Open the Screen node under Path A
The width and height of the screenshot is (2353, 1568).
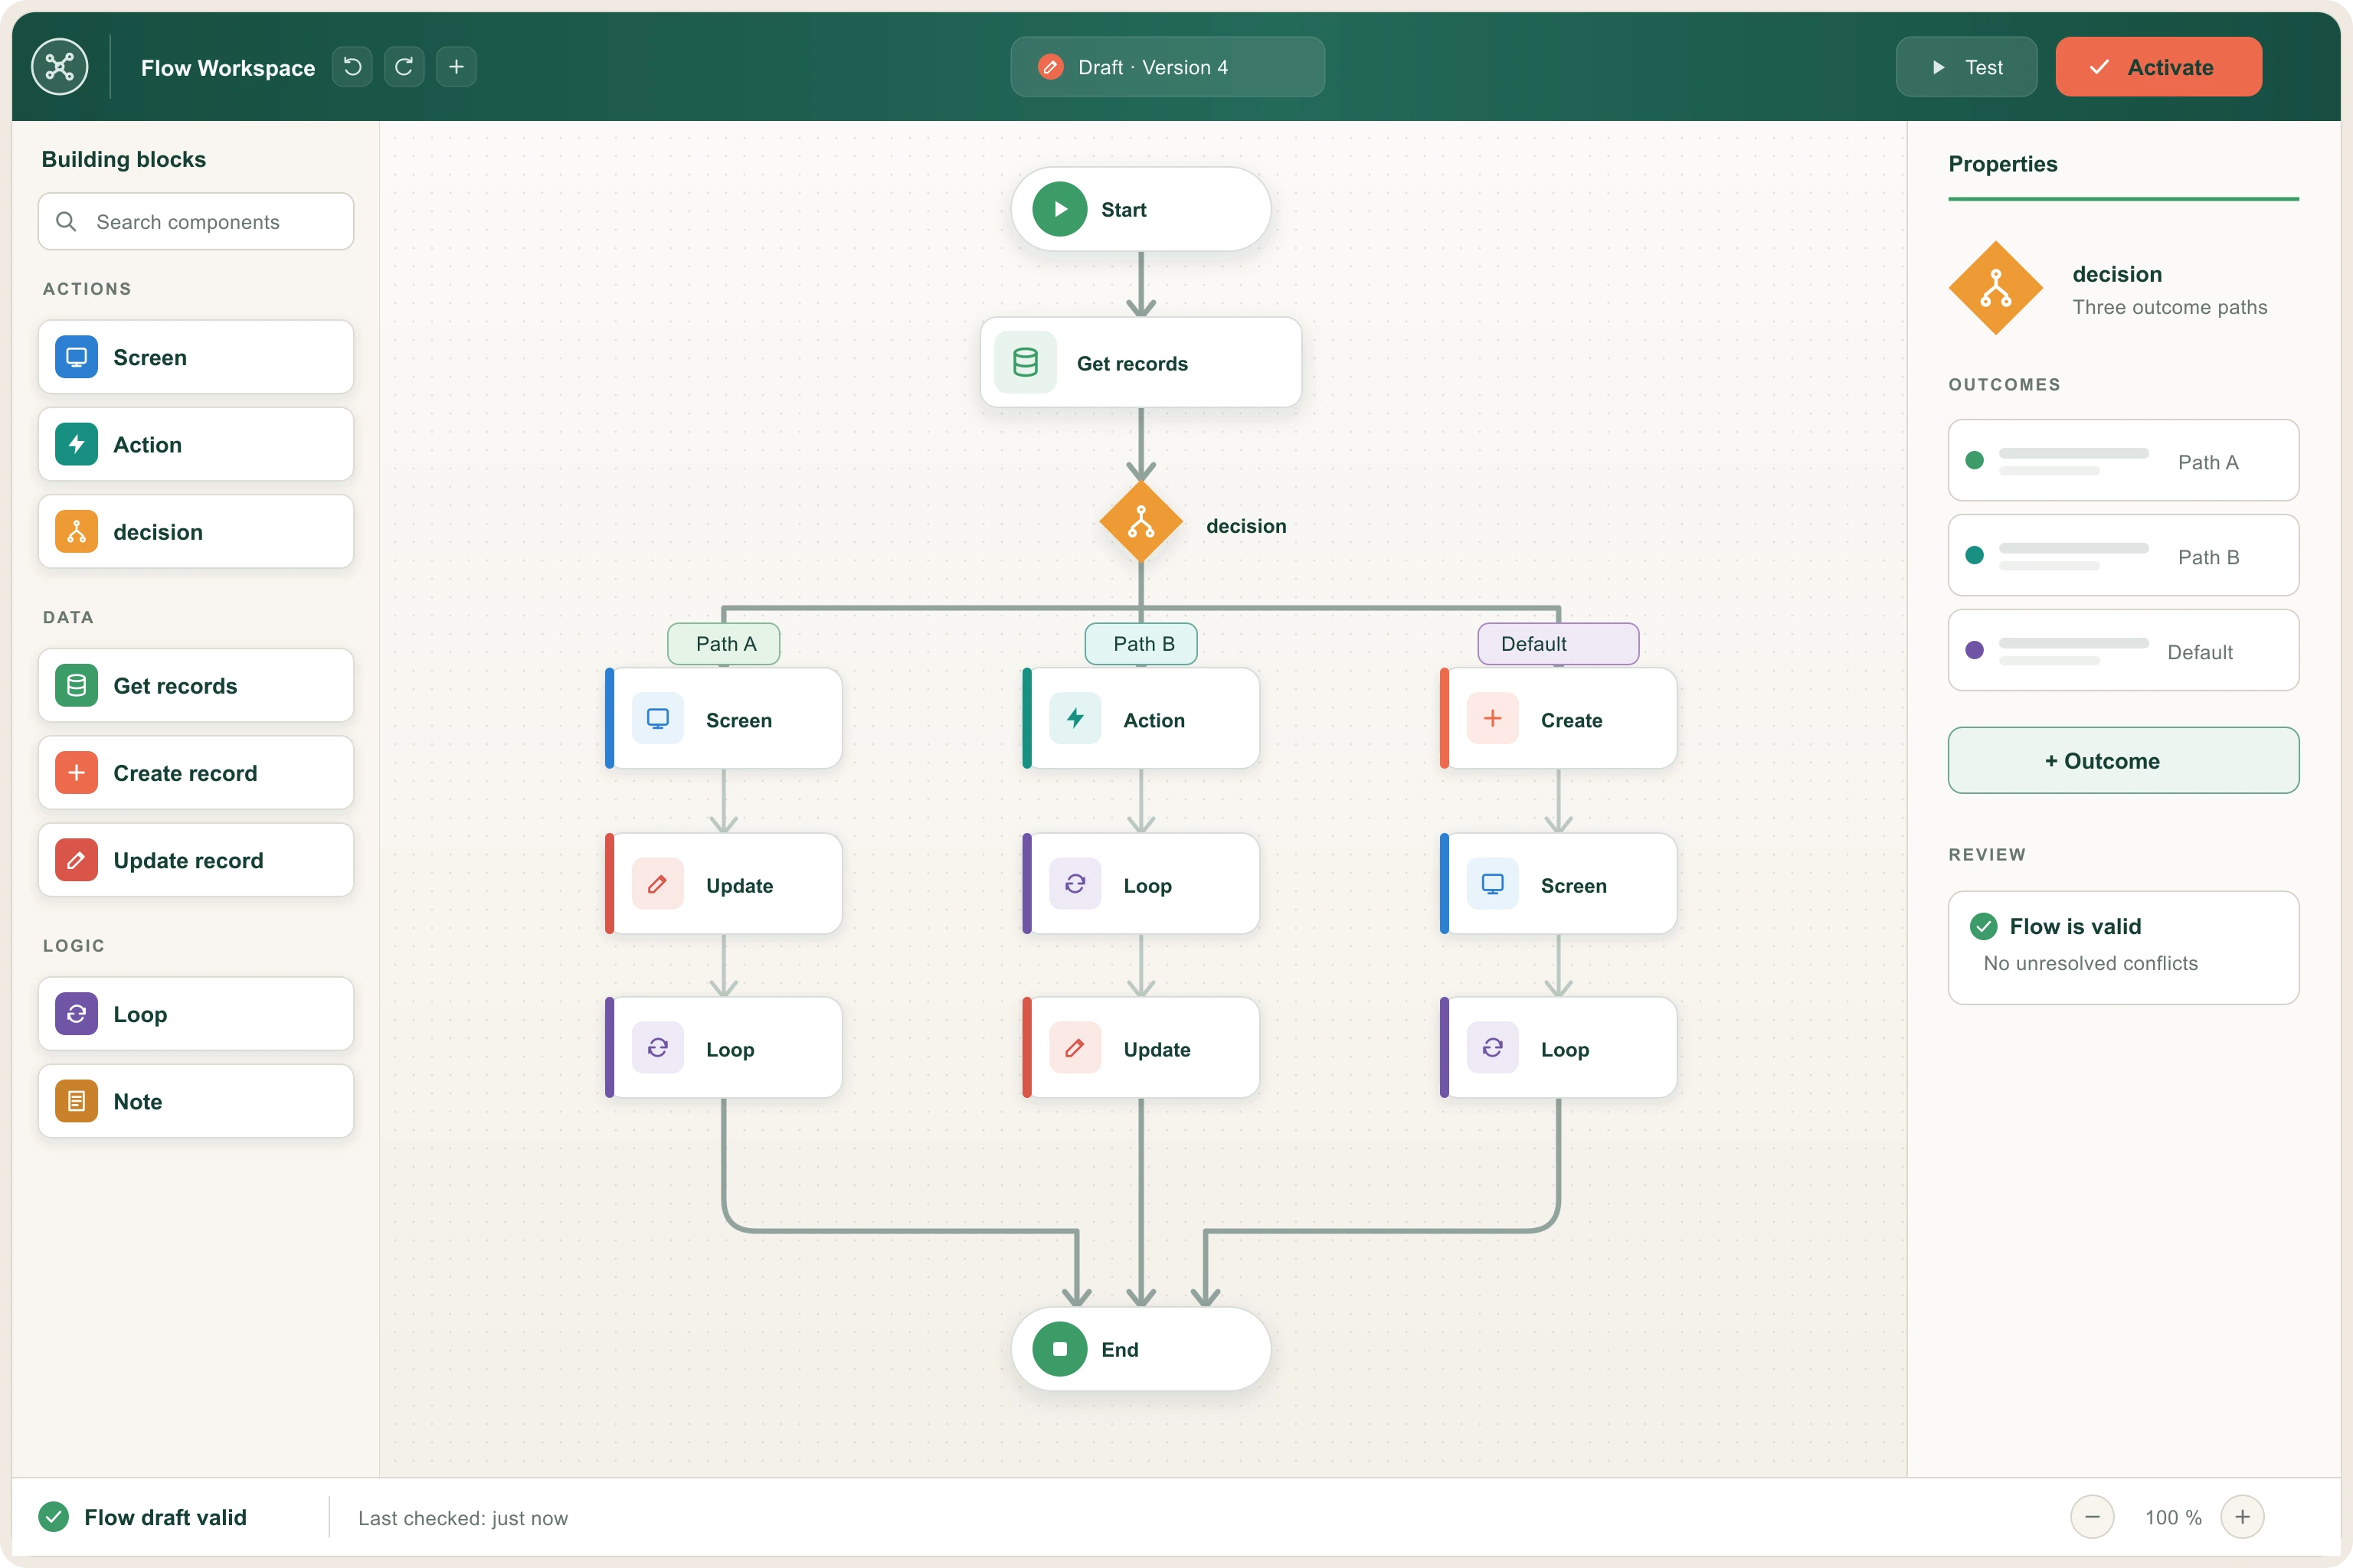(723, 718)
